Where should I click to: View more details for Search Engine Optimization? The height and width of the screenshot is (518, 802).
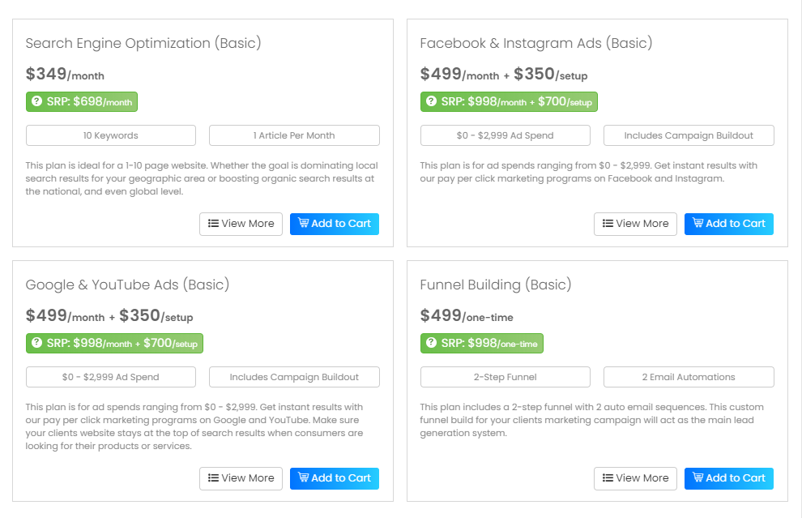tap(241, 224)
